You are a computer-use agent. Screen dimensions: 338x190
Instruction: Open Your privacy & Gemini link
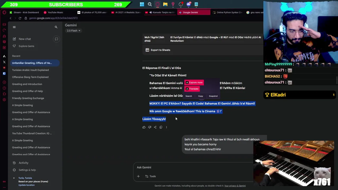tap(235, 186)
